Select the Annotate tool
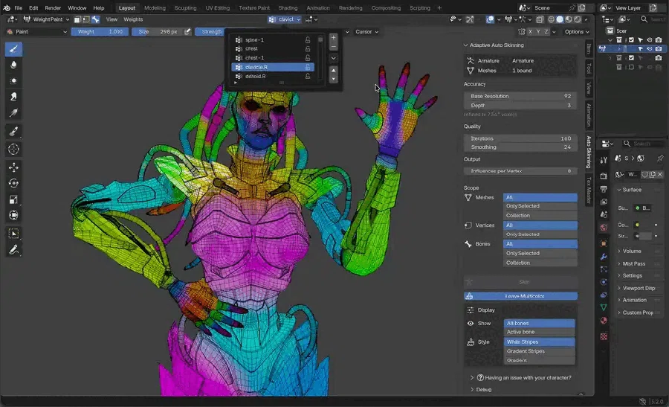The height and width of the screenshot is (407, 669). point(13,250)
